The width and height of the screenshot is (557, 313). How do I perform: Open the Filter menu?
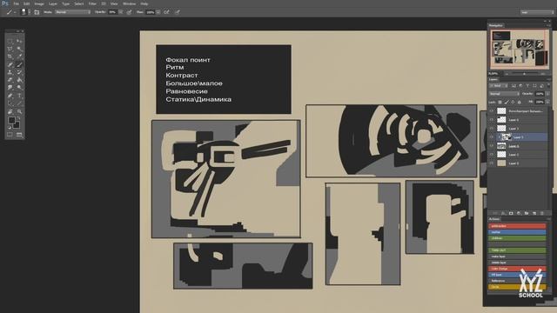93,3
